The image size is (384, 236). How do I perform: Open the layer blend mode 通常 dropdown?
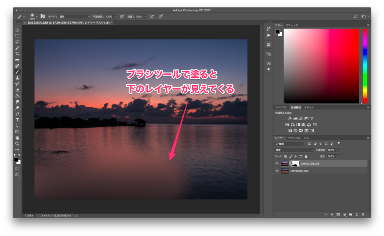tap(294, 150)
